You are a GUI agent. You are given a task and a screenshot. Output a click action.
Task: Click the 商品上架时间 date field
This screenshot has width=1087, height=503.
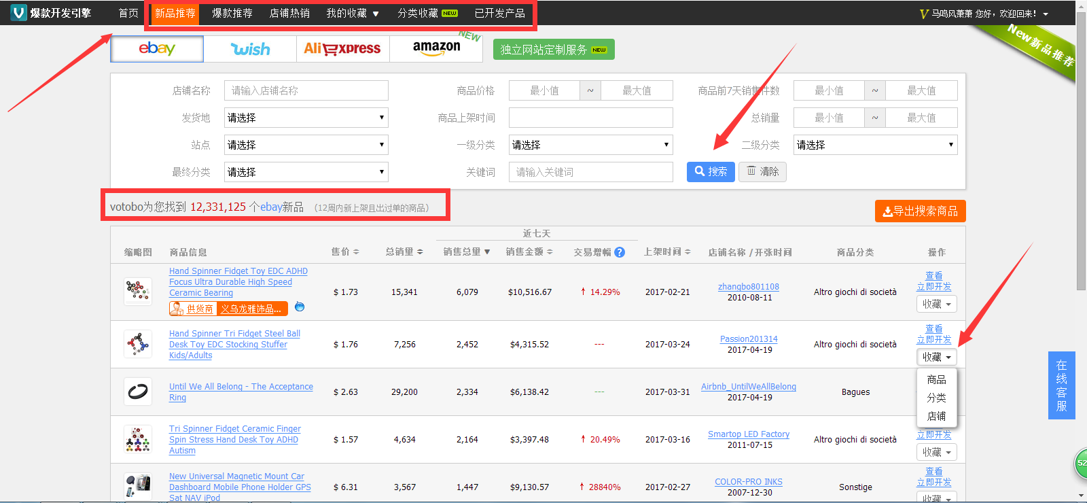point(591,118)
